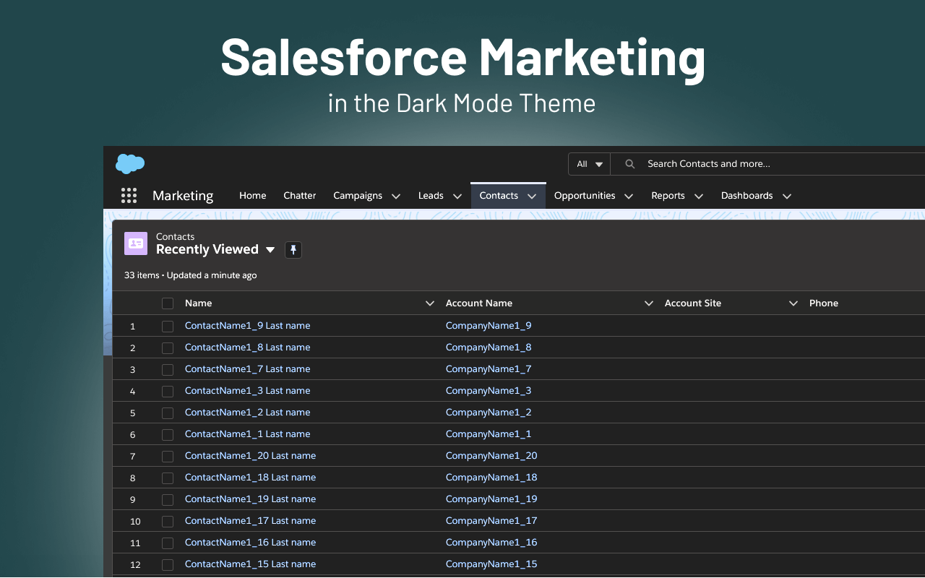Image resolution: width=925 pixels, height=578 pixels.
Task: Open ContactName1_9 Last name record
Action: click(x=247, y=326)
